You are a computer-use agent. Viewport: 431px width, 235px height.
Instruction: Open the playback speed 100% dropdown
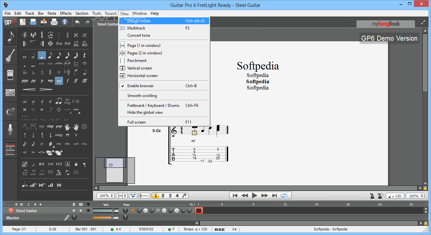(415, 196)
